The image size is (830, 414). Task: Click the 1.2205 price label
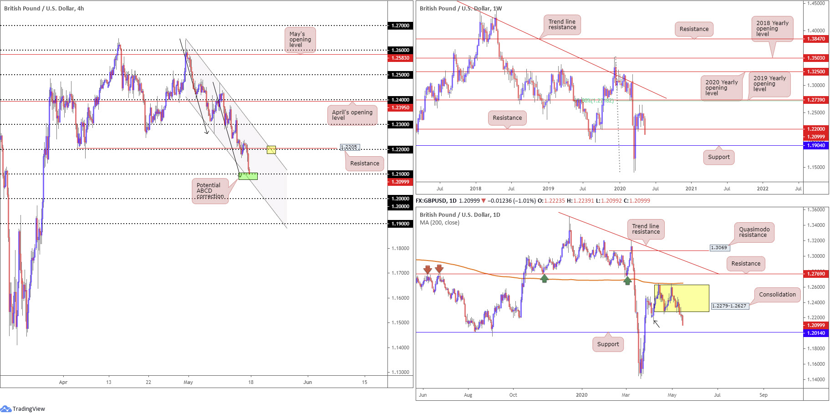pyautogui.click(x=350, y=147)
